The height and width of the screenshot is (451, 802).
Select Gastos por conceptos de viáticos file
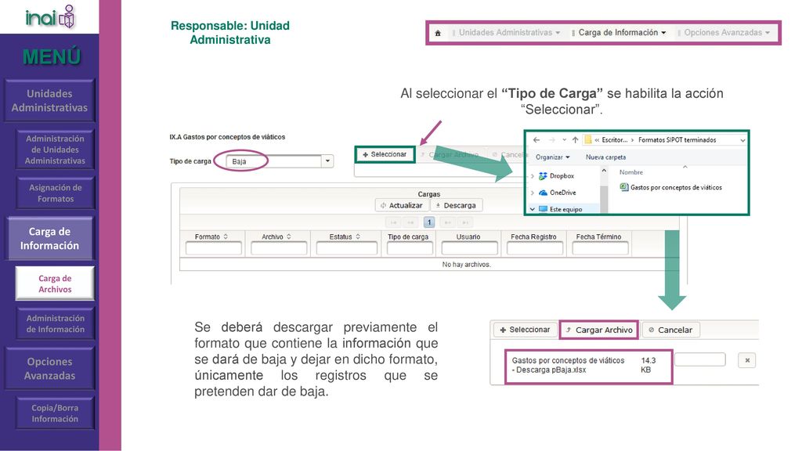(x=670, y=188)
